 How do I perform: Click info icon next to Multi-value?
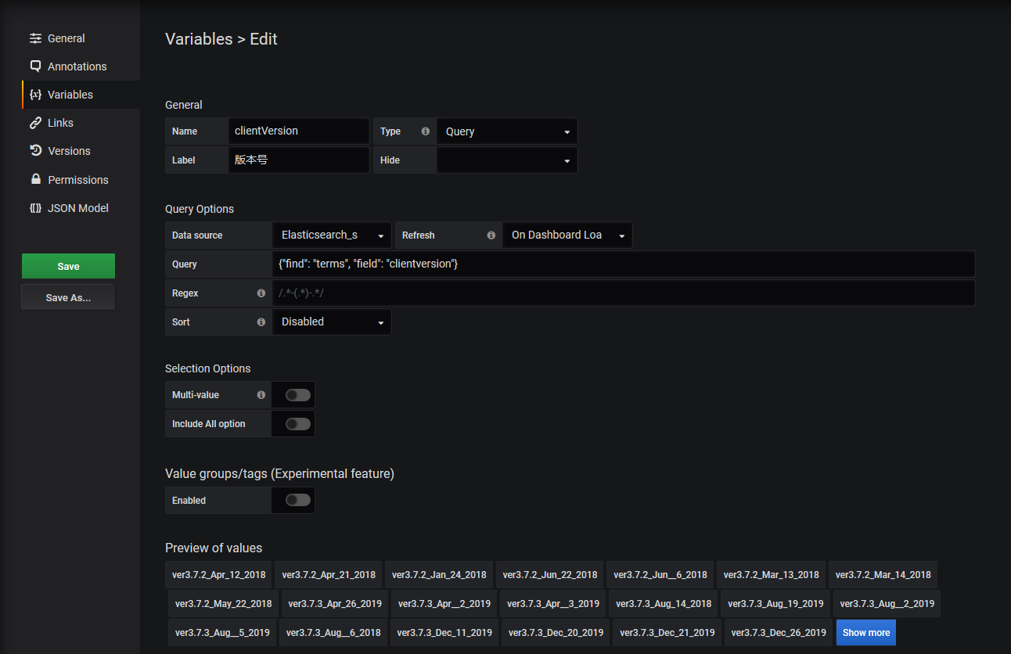coord(261,395)
